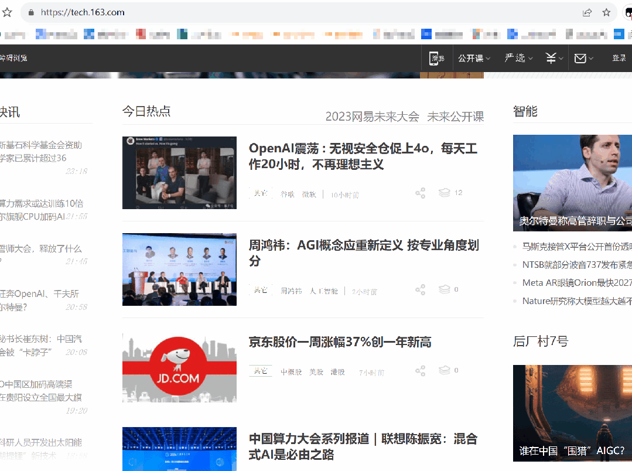Share the OpenAI震荡 article

(421, 193)
